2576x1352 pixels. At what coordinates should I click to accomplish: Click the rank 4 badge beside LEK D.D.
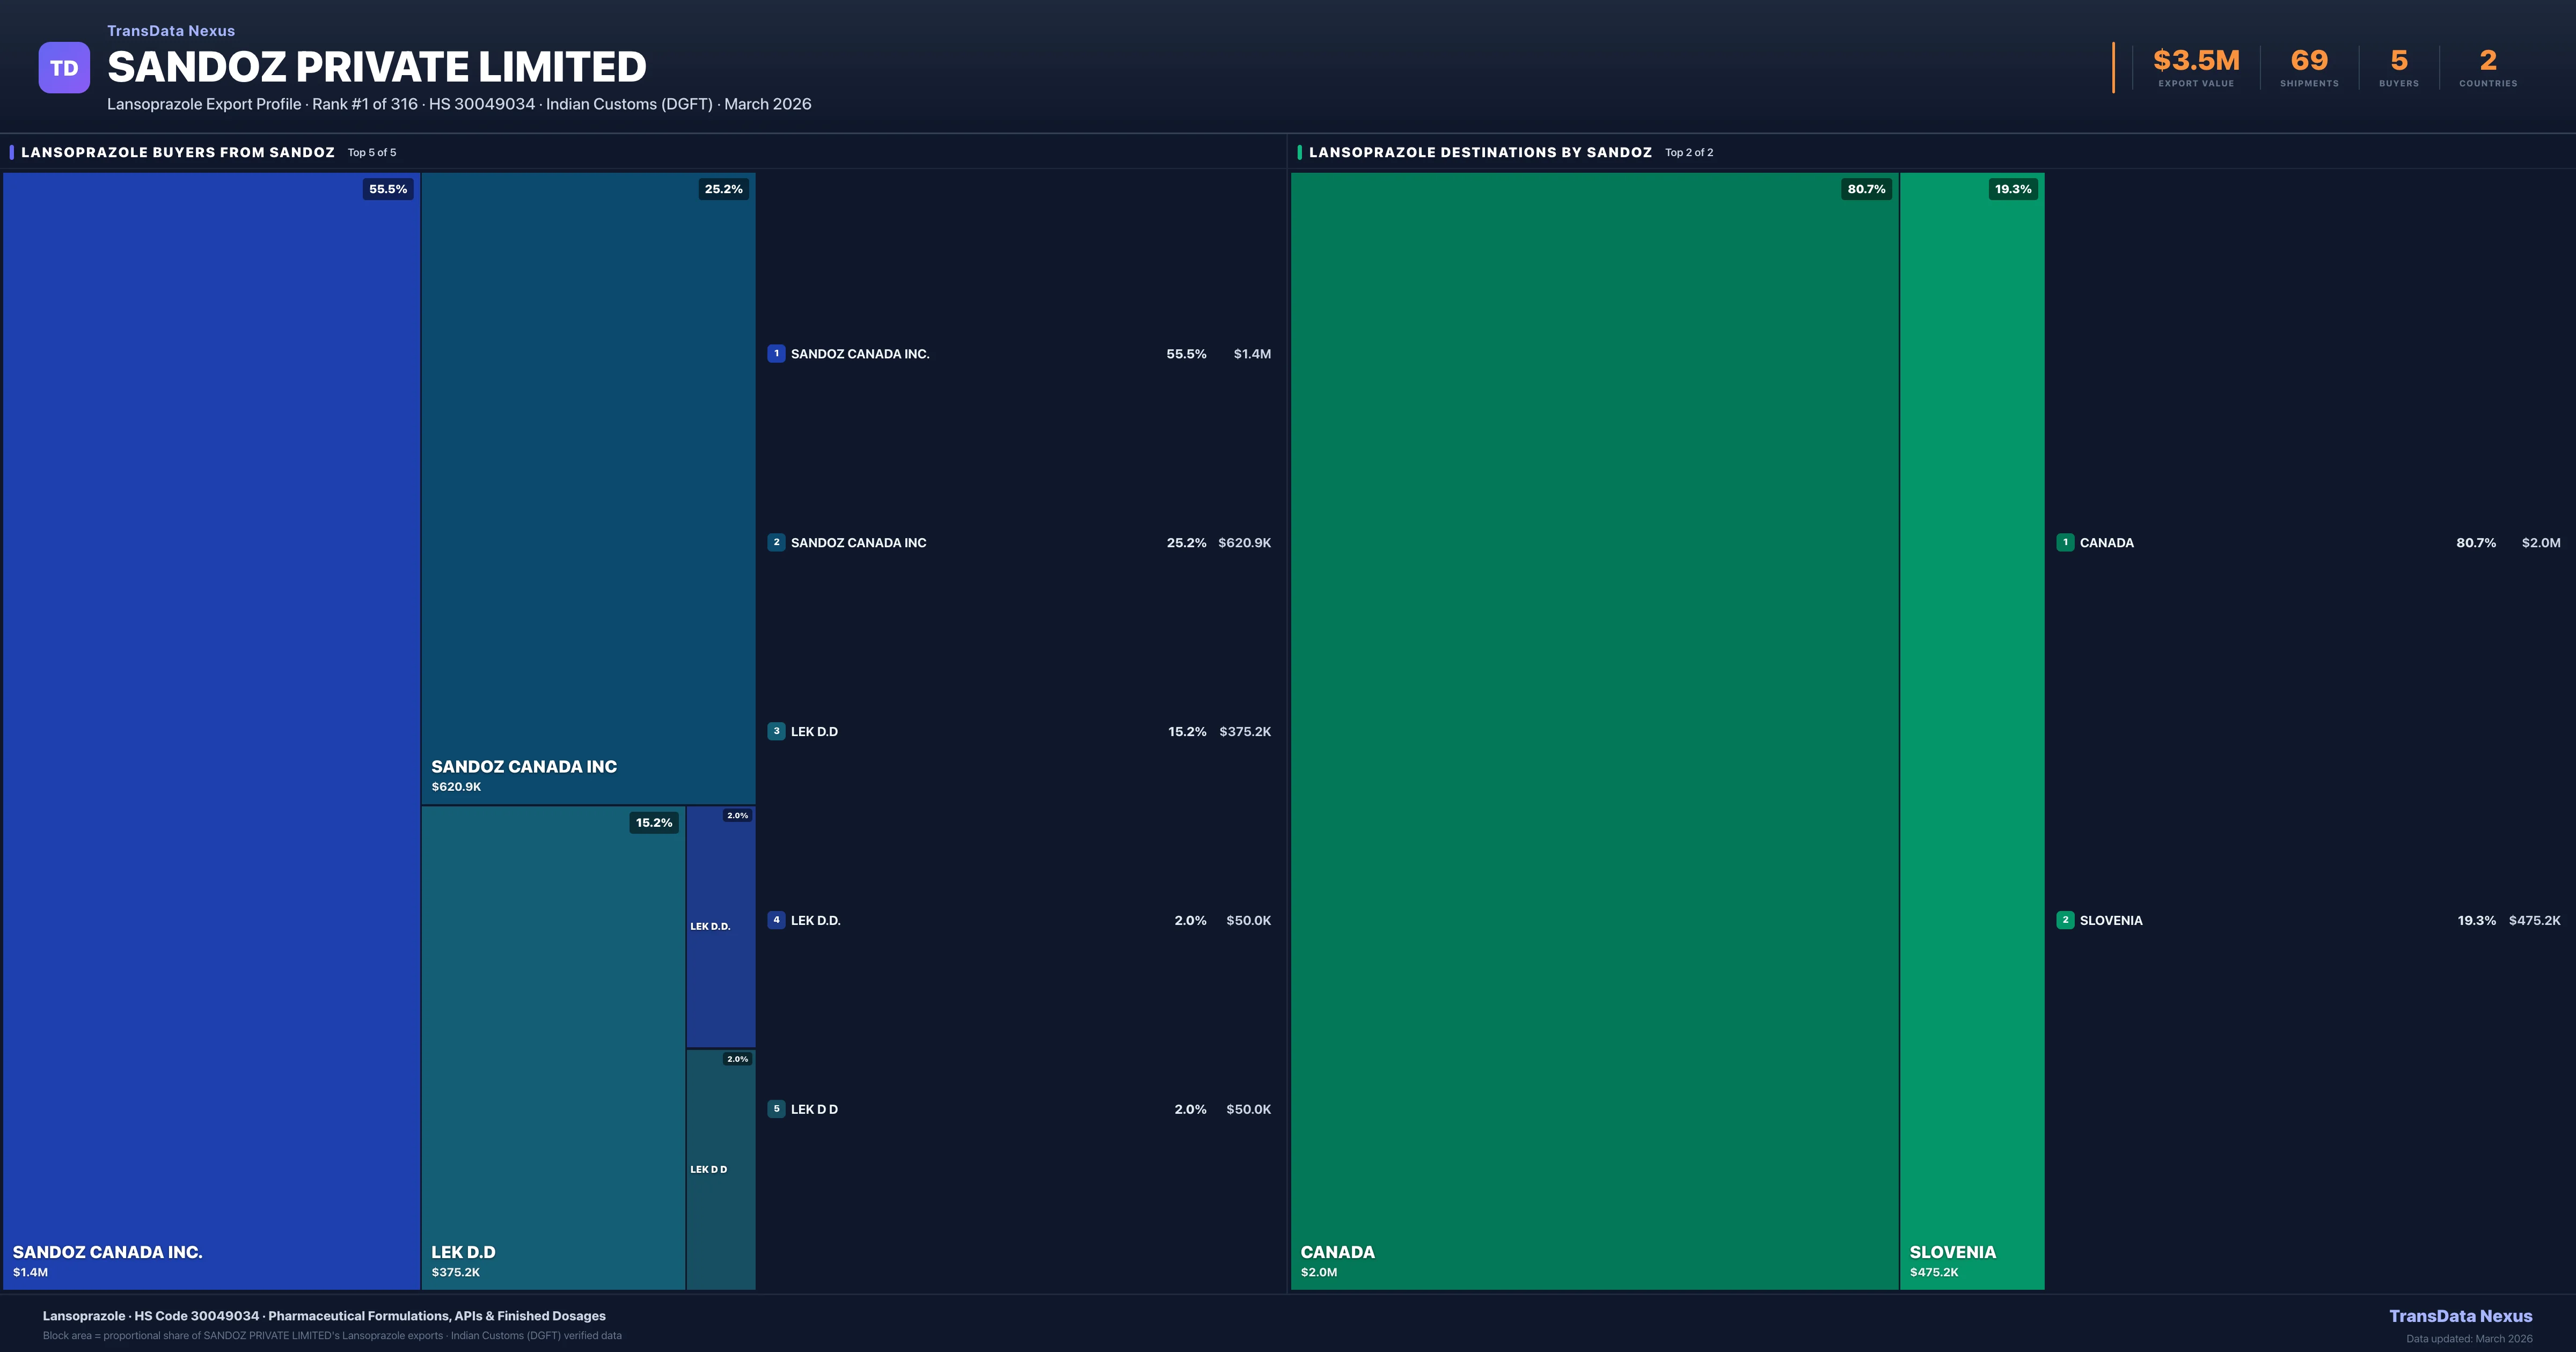coord(777,920)
